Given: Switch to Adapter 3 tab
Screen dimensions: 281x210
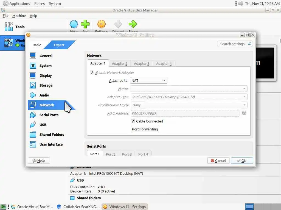Looking at the screenshot, I should [142, 63].
